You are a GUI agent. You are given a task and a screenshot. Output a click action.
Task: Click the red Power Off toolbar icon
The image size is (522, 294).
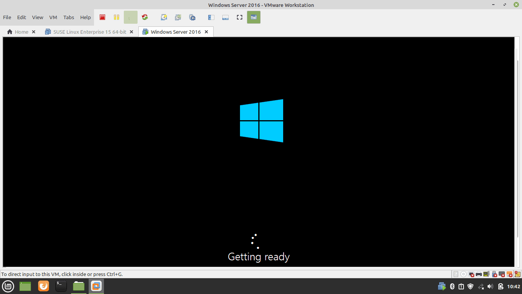click(x=102, y=17)
